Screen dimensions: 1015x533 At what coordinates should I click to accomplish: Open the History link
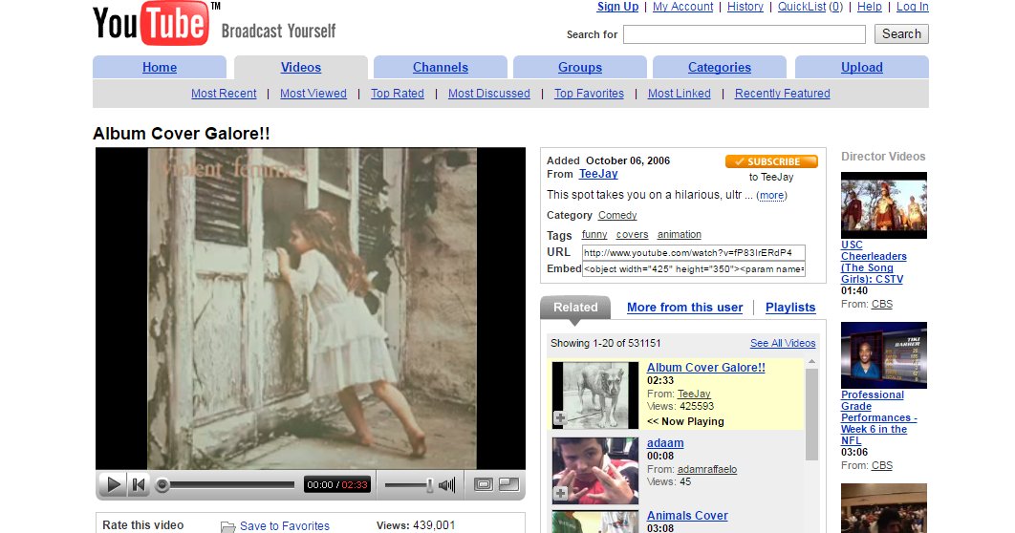click(x=745, y=7)
